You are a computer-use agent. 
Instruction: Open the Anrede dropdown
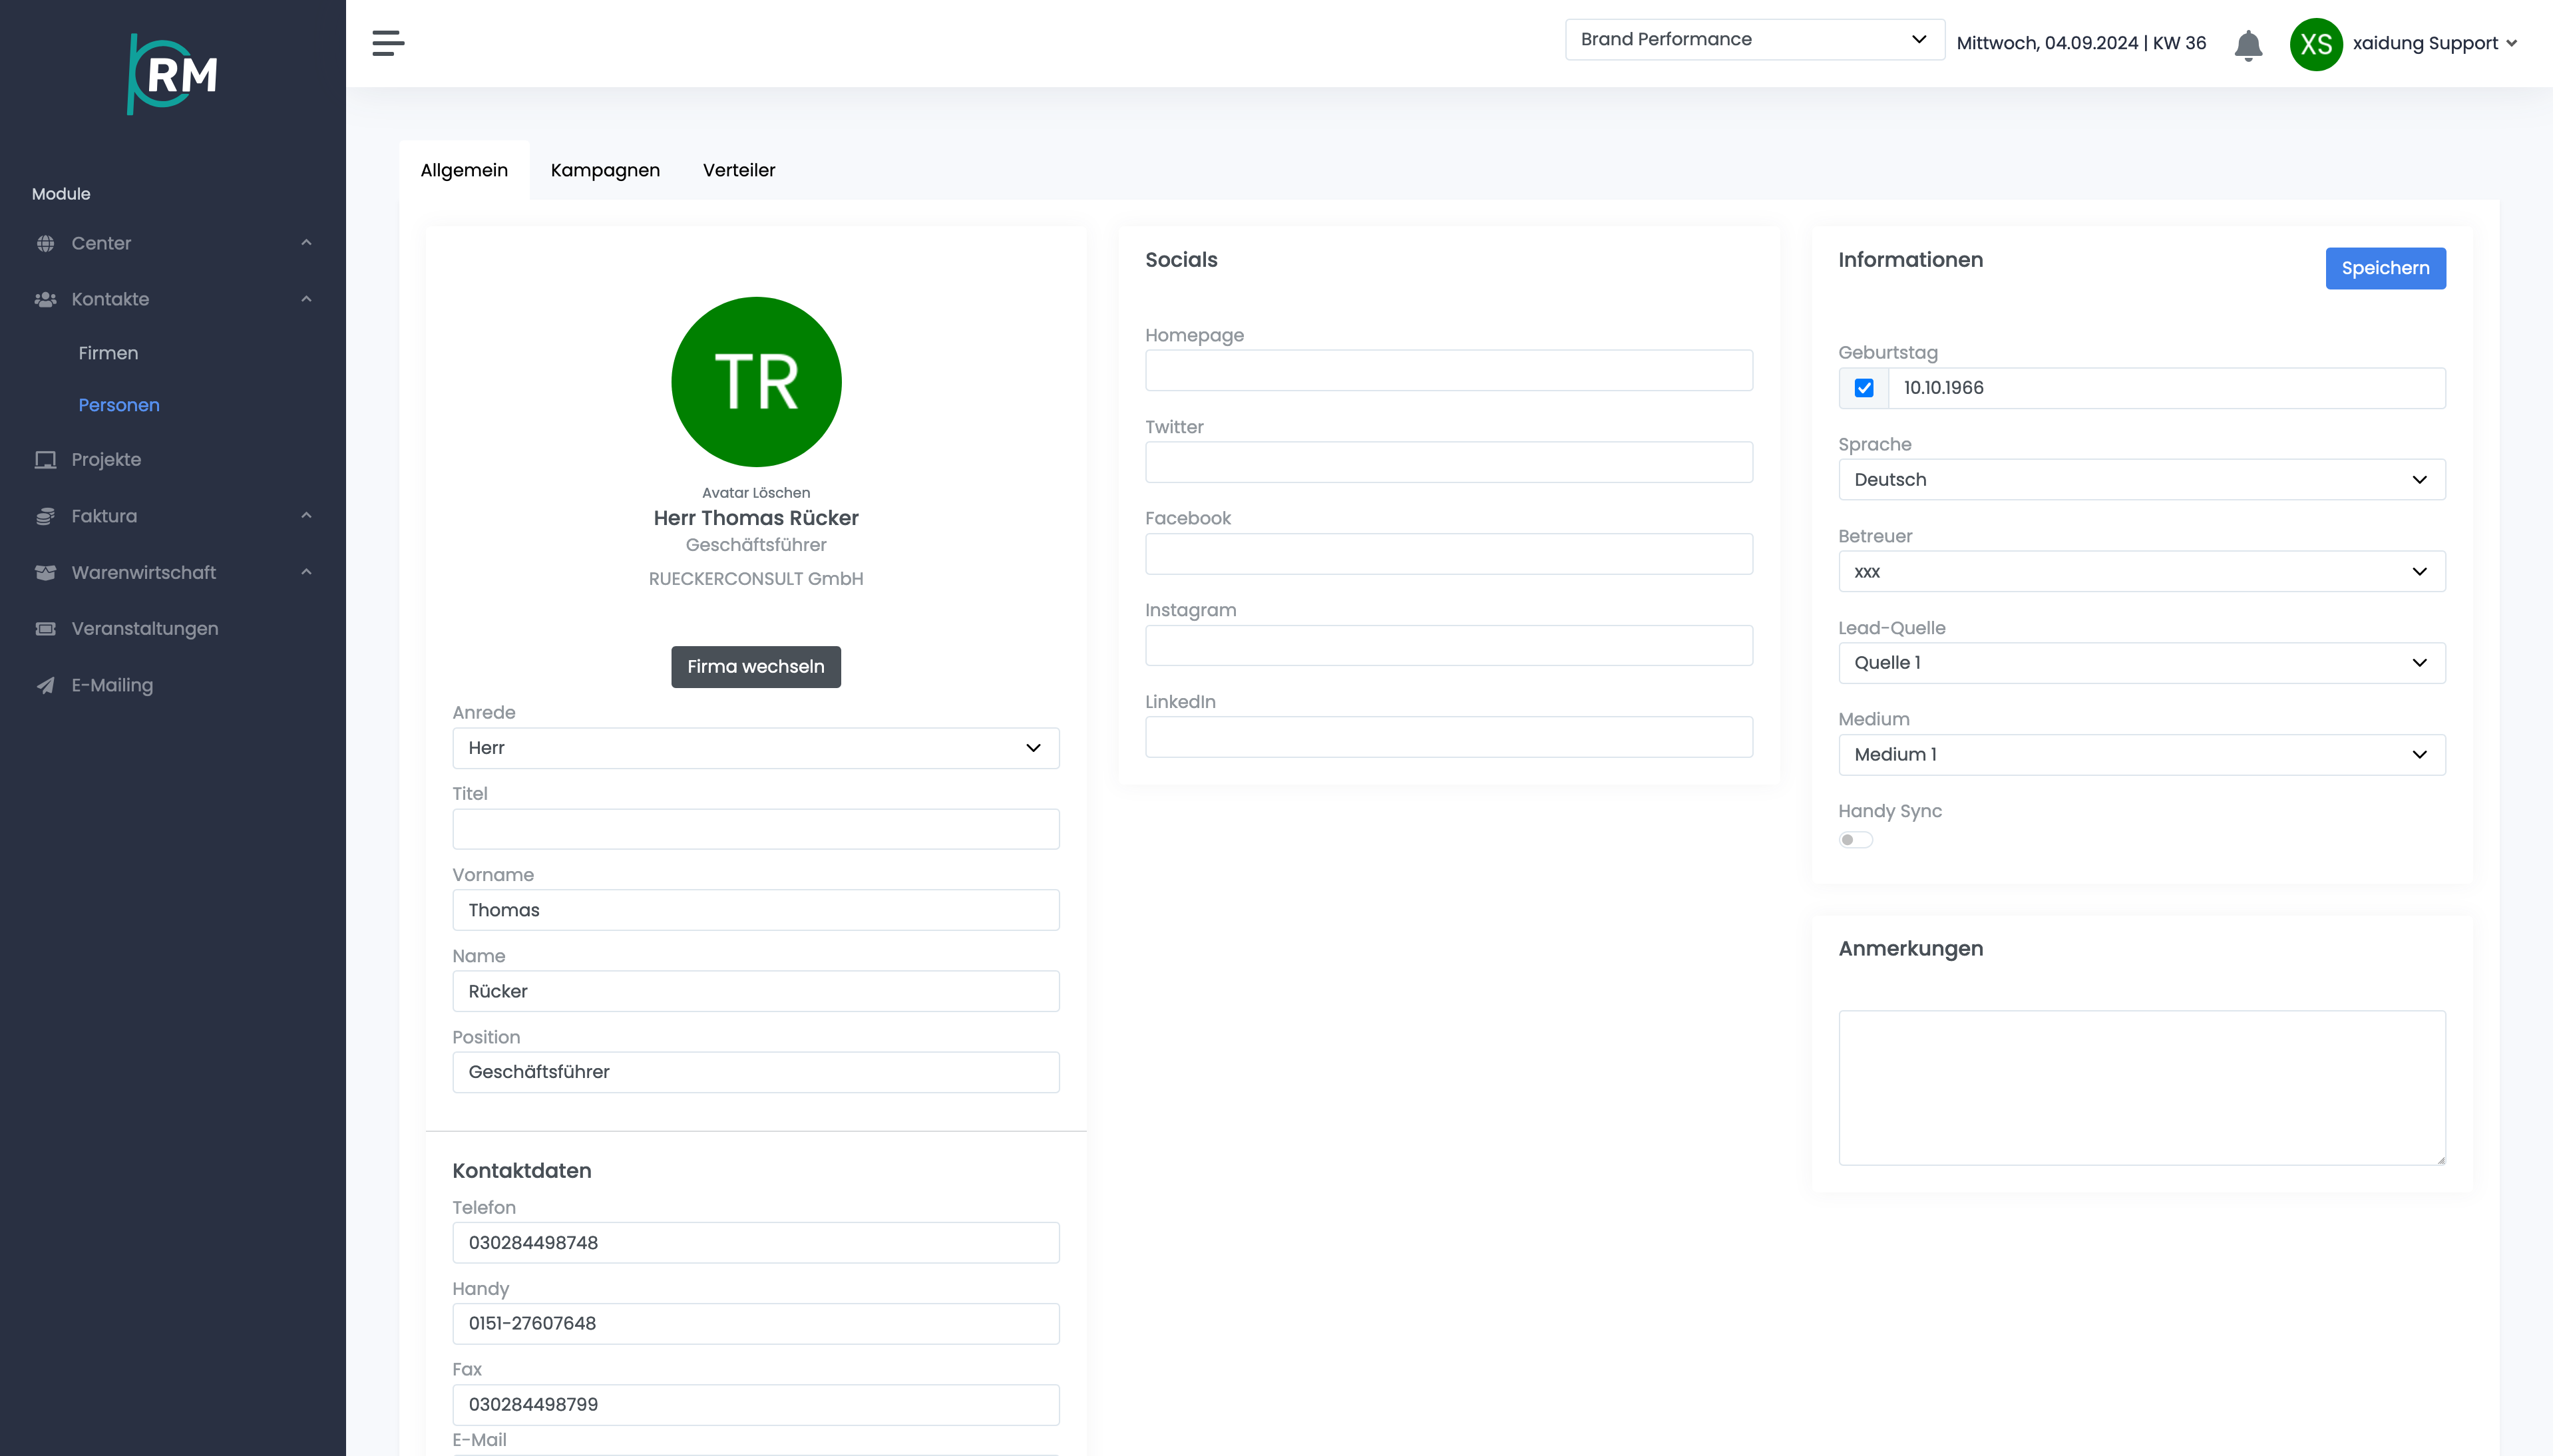756,748
